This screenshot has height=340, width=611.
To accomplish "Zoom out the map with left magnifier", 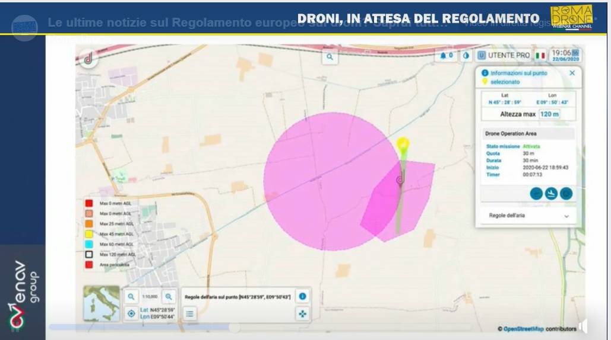I will (131, 296).
